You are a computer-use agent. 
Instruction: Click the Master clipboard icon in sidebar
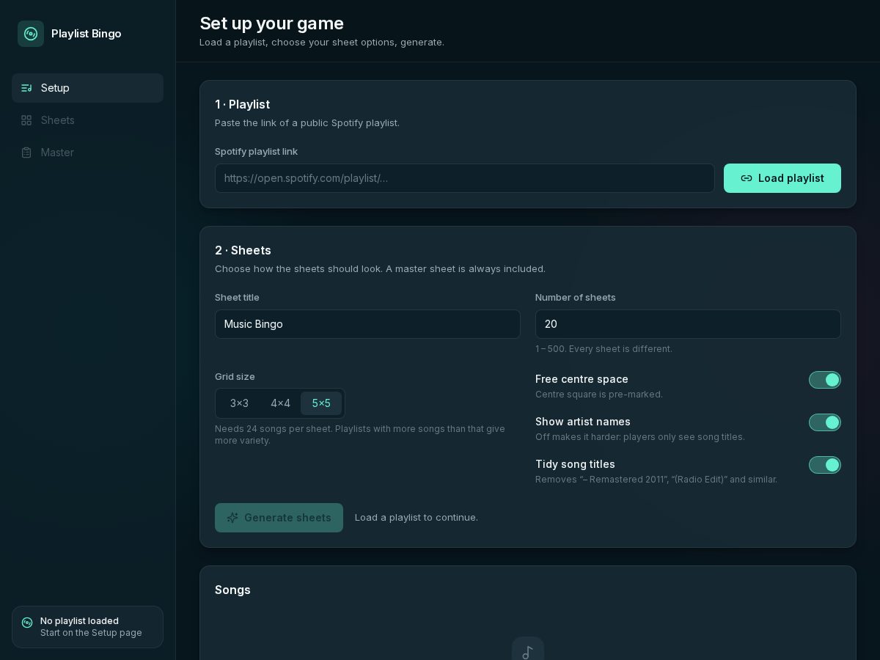[x=26, y=153]
